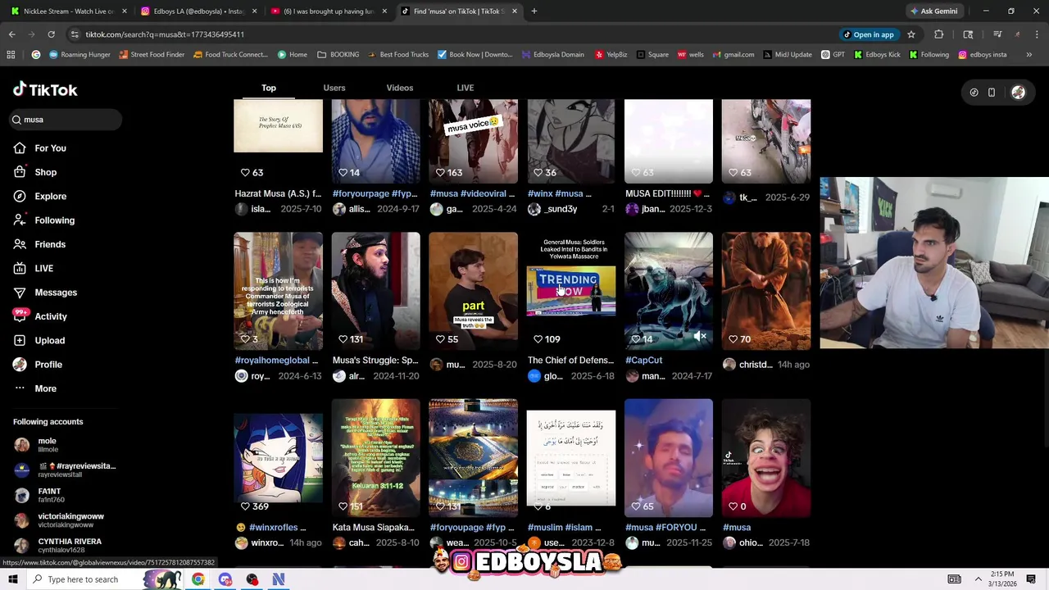Click the Upload plus icon
The width and height of the screenshot is (1049, 590).
coord(20,340)
